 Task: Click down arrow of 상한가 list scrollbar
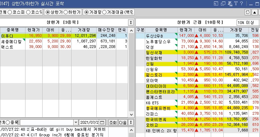[131, 114]
